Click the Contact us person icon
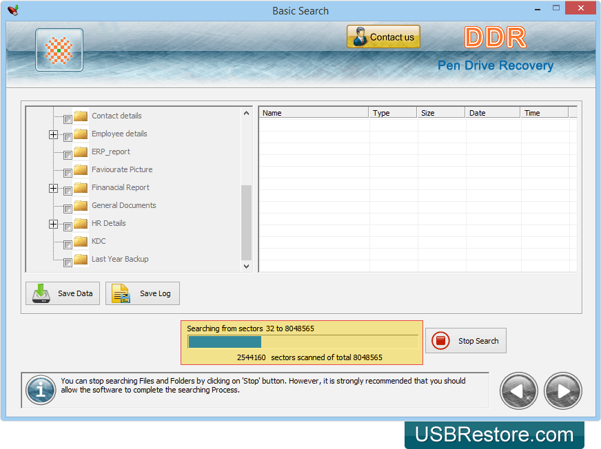601x449 pixels. 360,36
